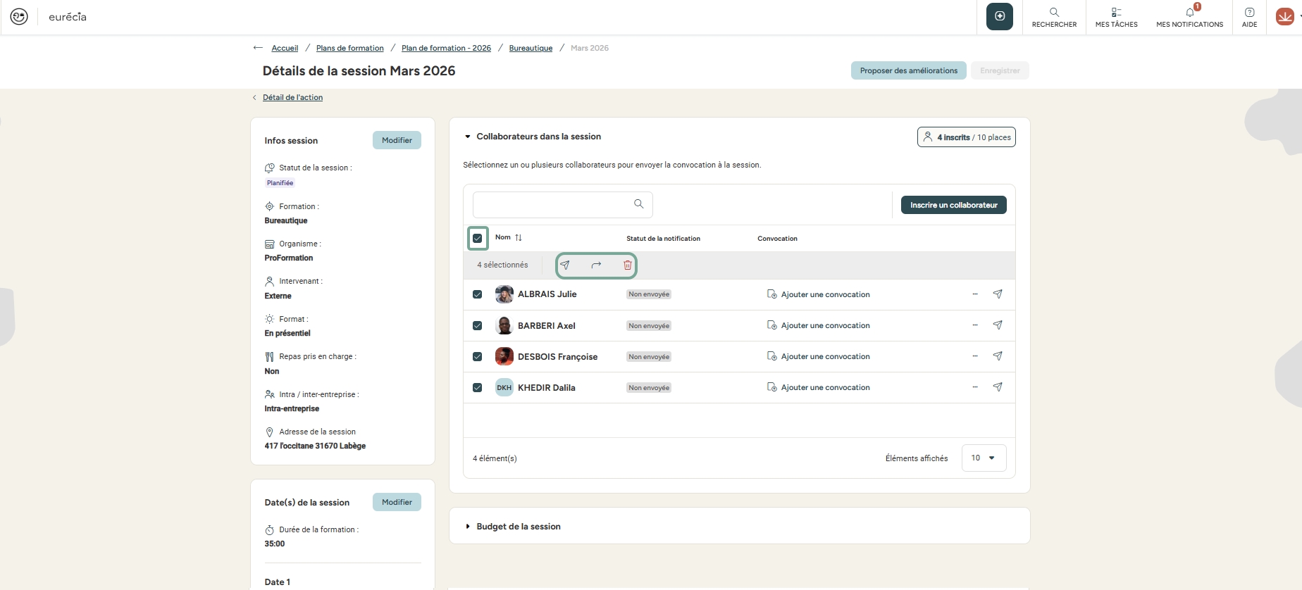The height and width of the screenshot is (590, 1302).
Task: Uncheck DESBOIS Françoise's row checkbox
Action: point(478,357)
